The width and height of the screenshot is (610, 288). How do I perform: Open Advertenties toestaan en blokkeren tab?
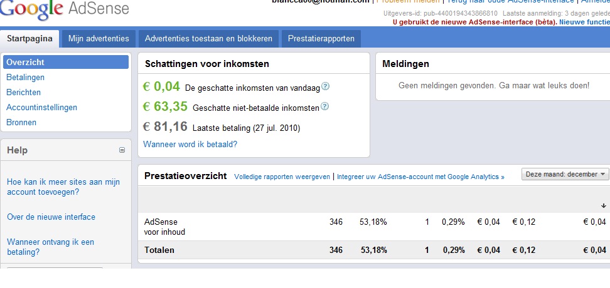tap(208, 39)
